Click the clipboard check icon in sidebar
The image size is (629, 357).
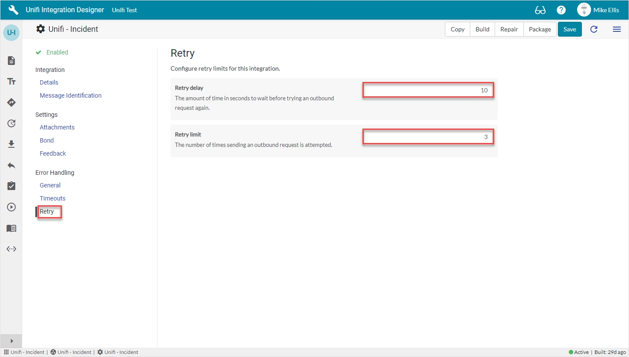coord(11,186)
